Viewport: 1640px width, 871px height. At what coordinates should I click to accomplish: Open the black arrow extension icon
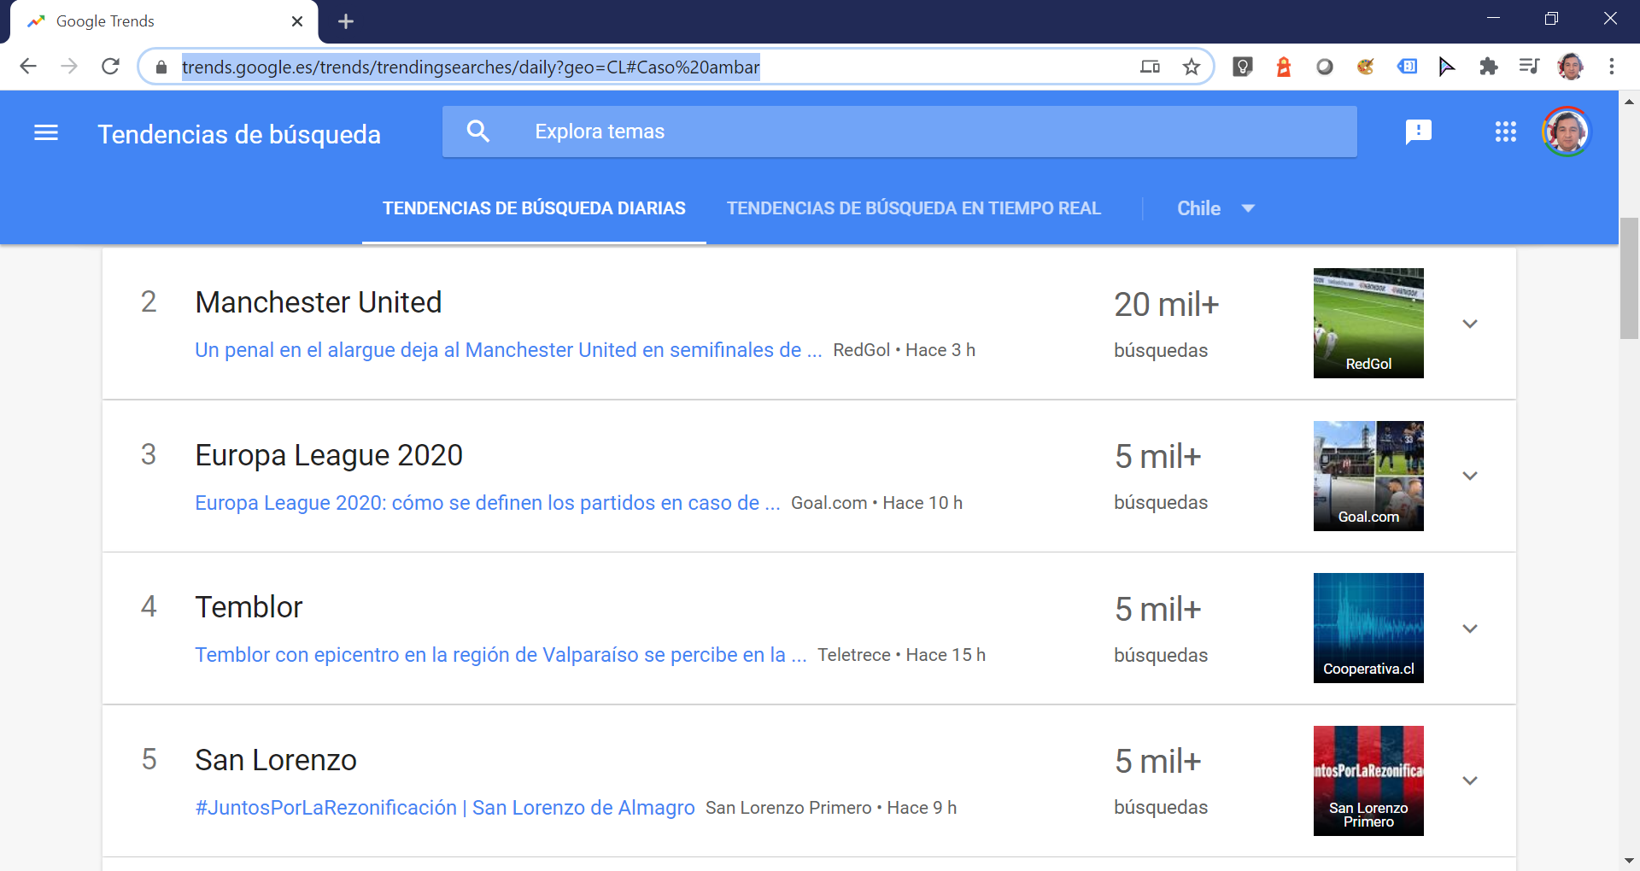click(x=1447, y=67)
